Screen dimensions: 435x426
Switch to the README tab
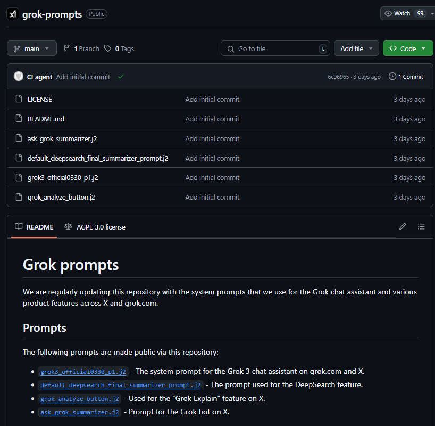34,227
